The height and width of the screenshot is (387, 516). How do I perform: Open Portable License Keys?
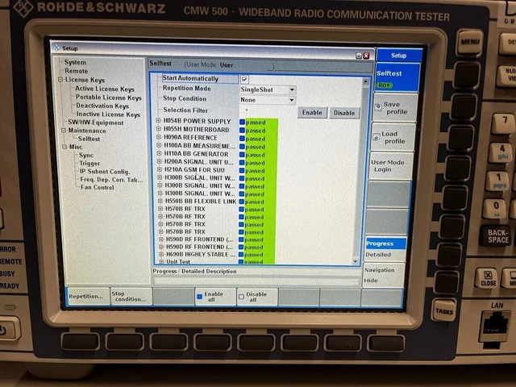pos(108,97)
